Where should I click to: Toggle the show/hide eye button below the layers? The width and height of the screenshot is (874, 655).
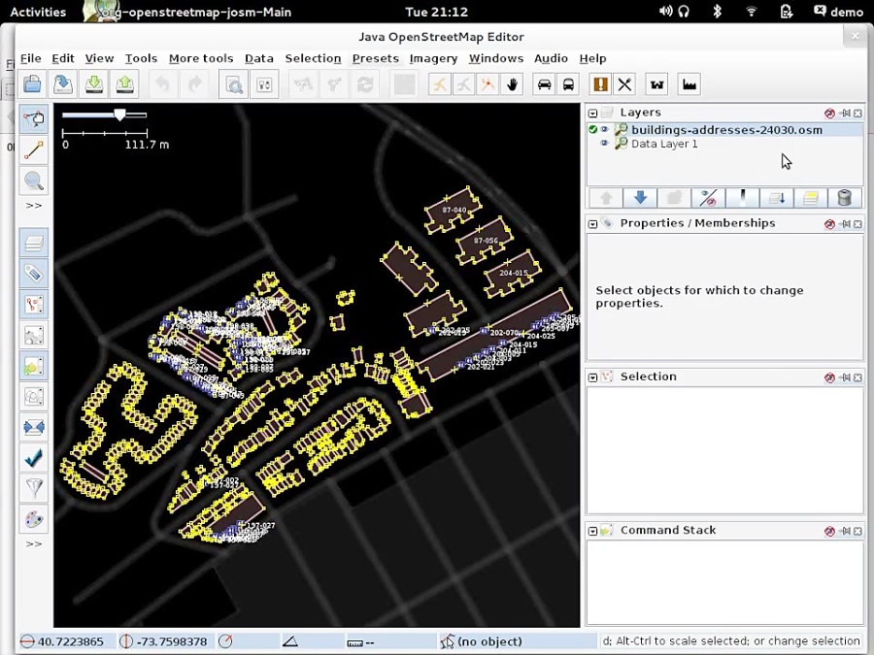click(x=708, y=197)
